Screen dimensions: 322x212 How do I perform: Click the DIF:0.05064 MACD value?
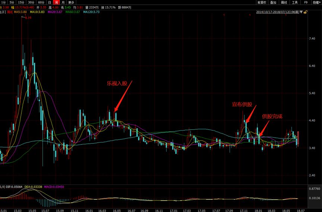14,187
